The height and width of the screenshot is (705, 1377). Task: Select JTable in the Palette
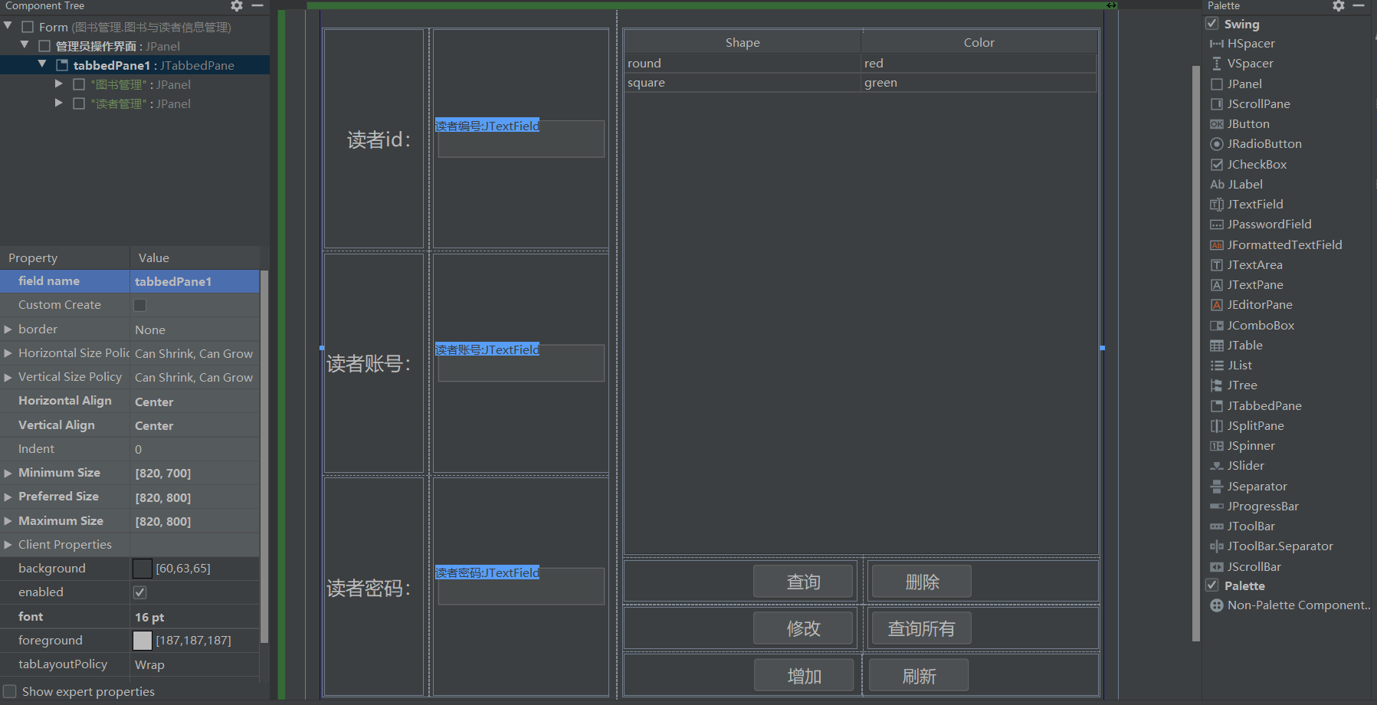[x=1243, y=345]
